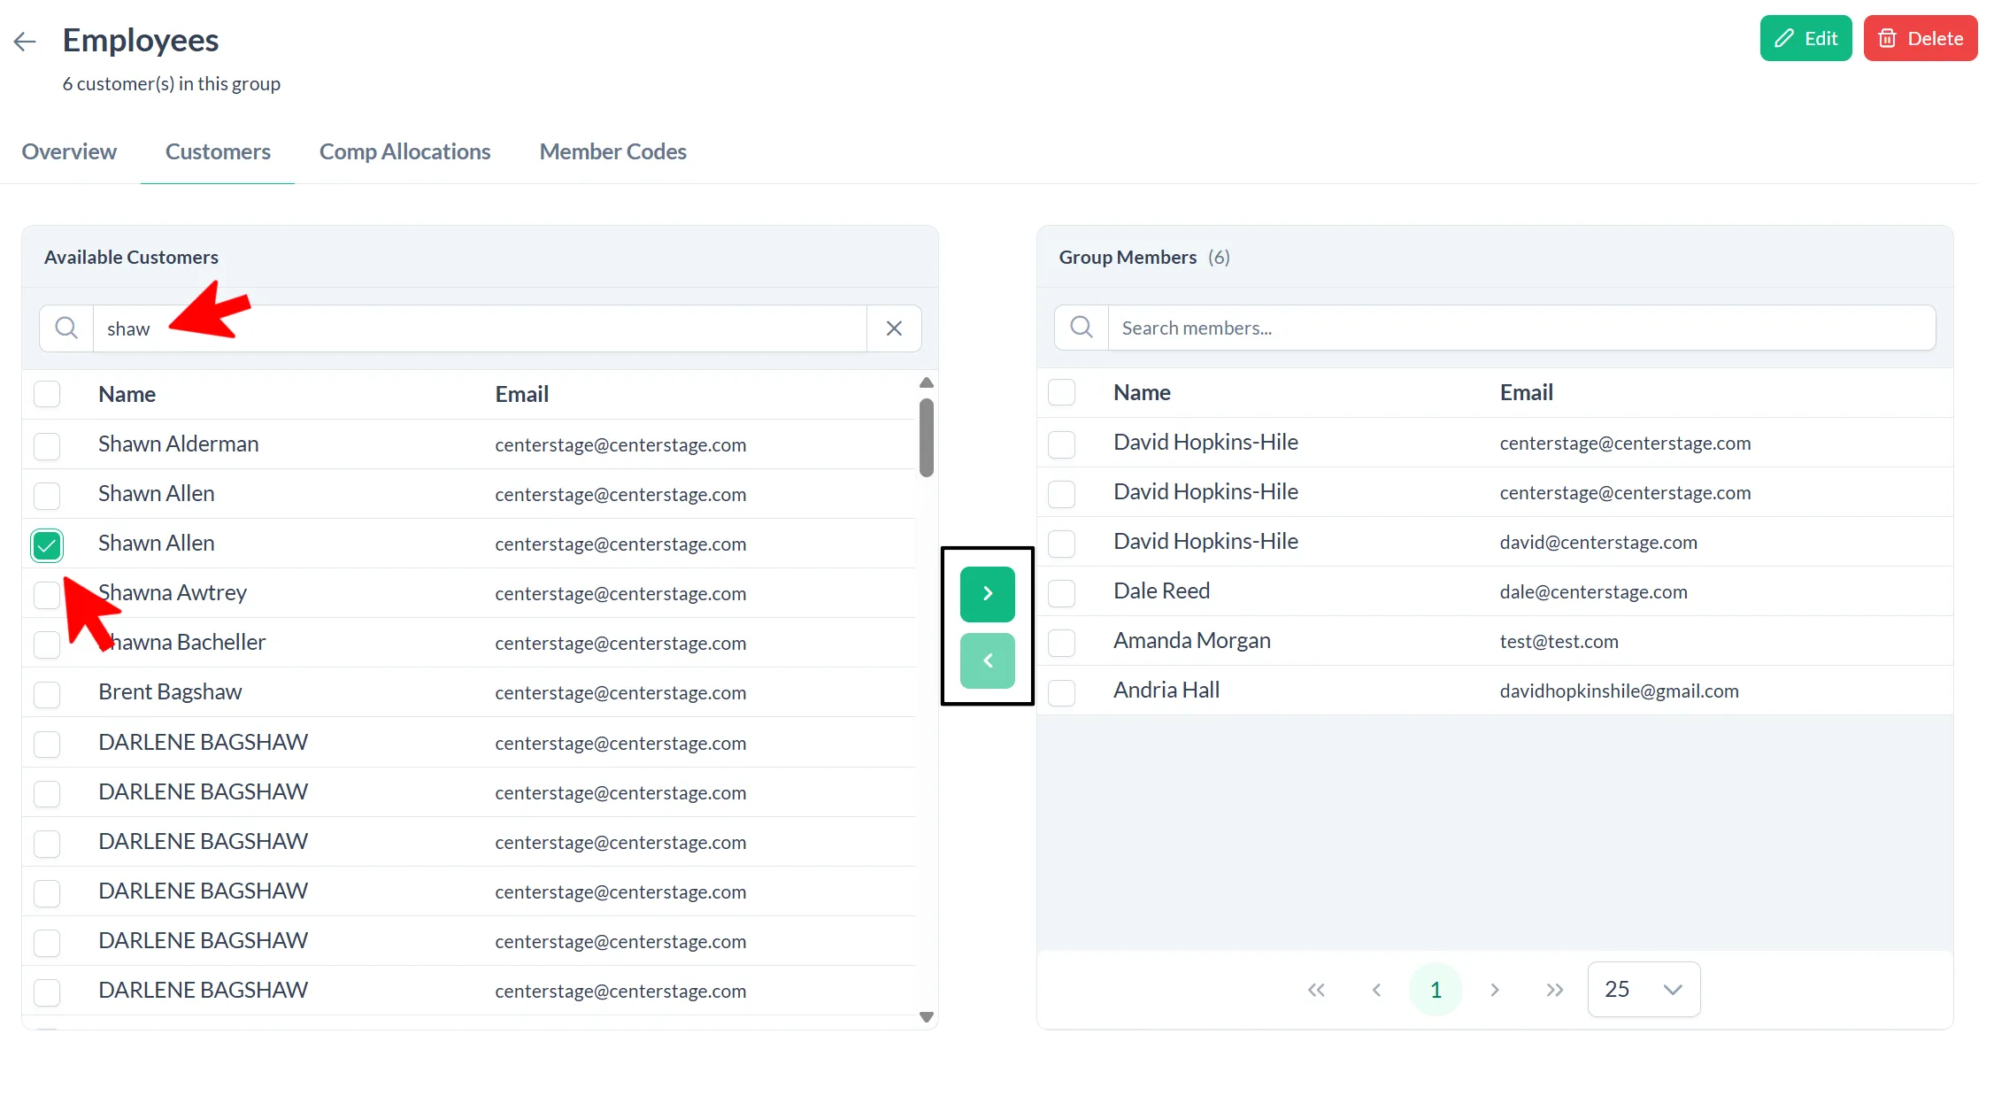Open the 25 rows-per-page dropdown
This screenshot has width=1994, height=1096.
[x=1644, y=989]
